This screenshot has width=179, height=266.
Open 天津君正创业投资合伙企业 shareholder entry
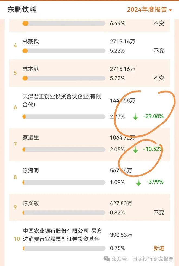(62, 100)
